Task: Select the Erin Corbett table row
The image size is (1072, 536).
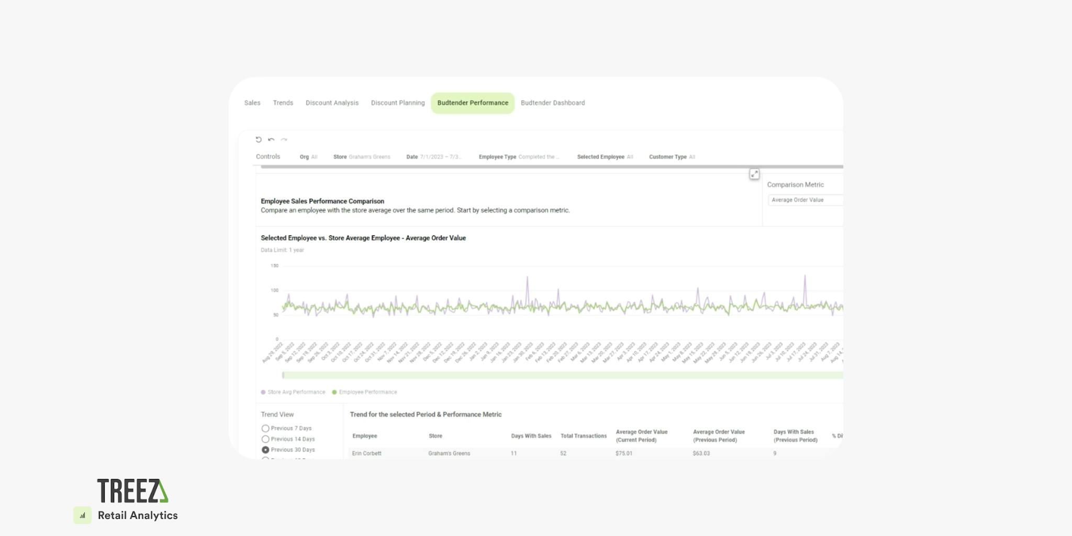Action: point(471,453)
